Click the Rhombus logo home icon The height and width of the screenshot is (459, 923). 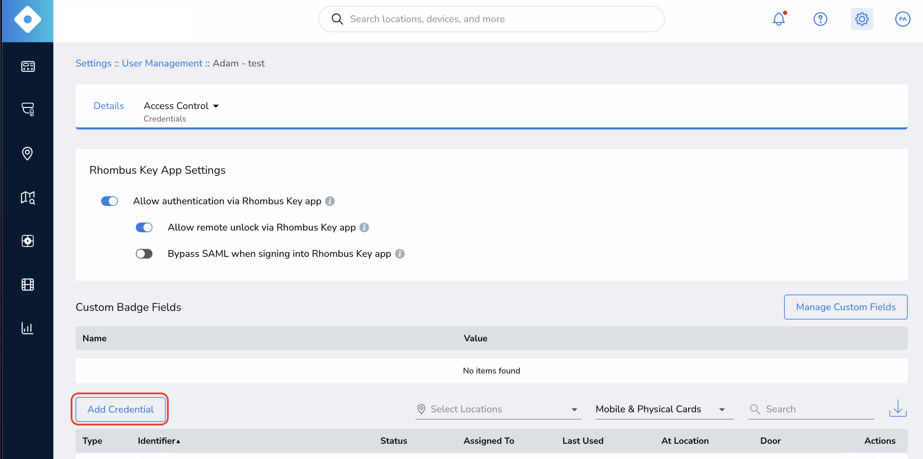point(28,19)
